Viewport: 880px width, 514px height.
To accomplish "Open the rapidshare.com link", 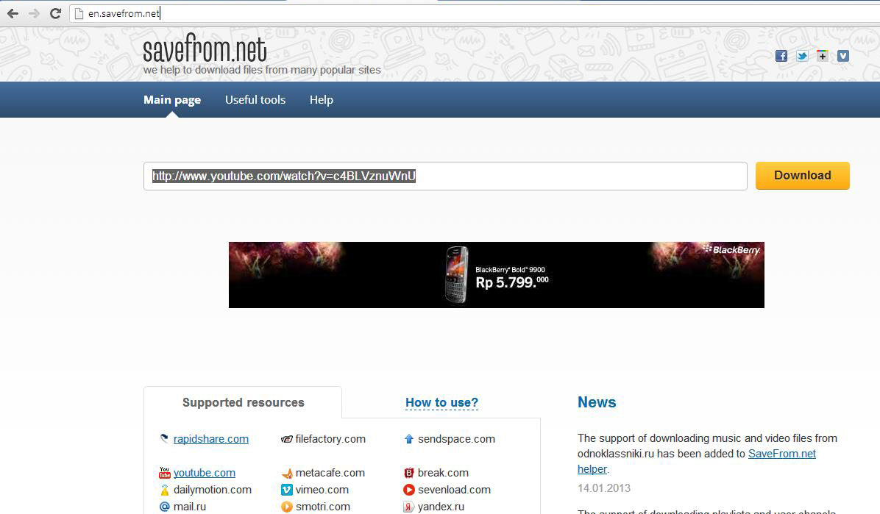I will click(x=211, y=440).
